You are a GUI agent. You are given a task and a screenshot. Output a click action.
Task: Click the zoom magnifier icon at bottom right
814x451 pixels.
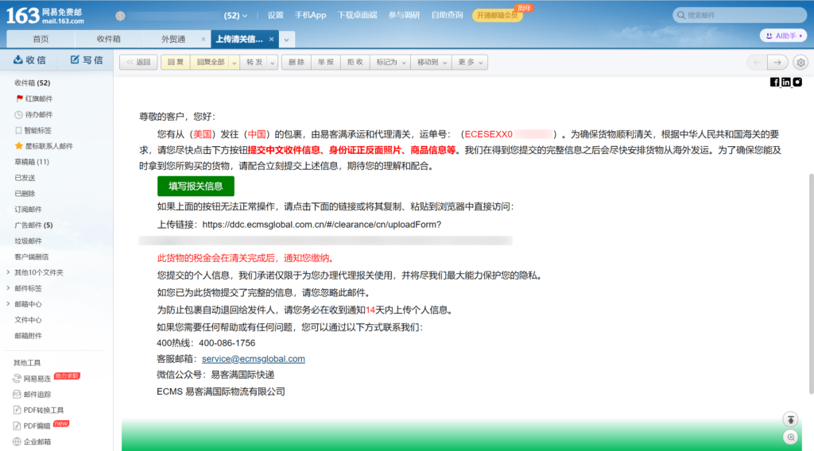790,437
